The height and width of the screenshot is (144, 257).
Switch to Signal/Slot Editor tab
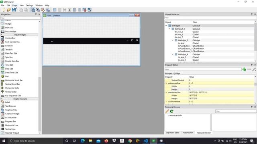(173, 133)
